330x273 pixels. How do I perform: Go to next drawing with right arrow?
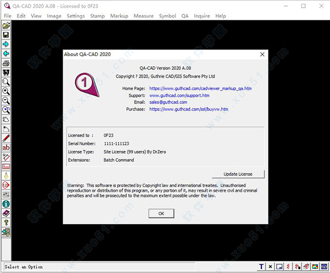tap(6, 44)
